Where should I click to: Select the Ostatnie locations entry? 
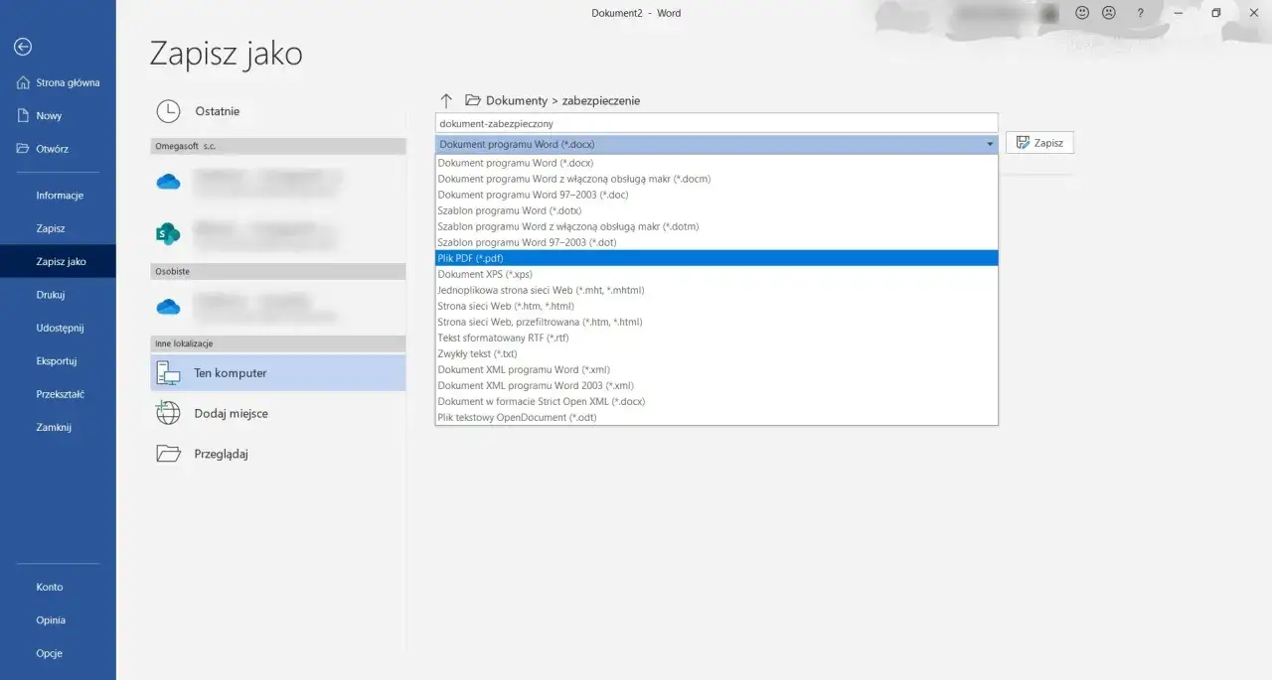point(278,111)
